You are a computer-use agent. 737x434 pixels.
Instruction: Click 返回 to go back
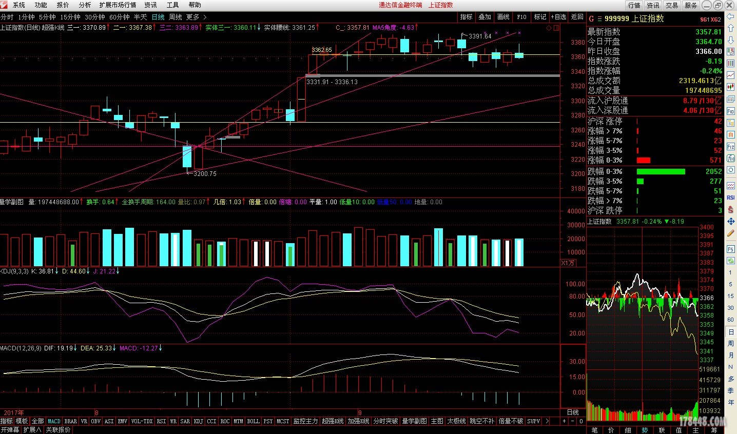[577, 17]
